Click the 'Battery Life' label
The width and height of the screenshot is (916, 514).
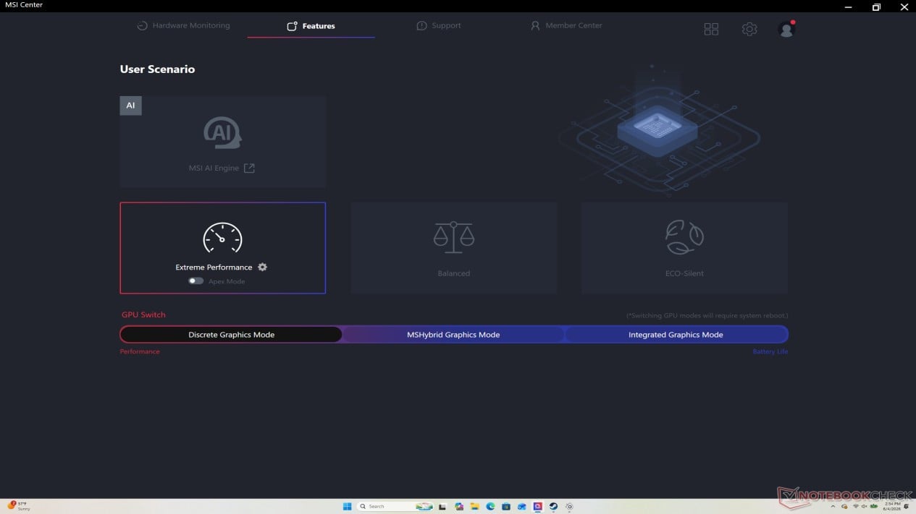click(x=770, y=351)
